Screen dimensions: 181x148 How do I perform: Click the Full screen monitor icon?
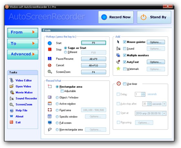coord(50,122)
